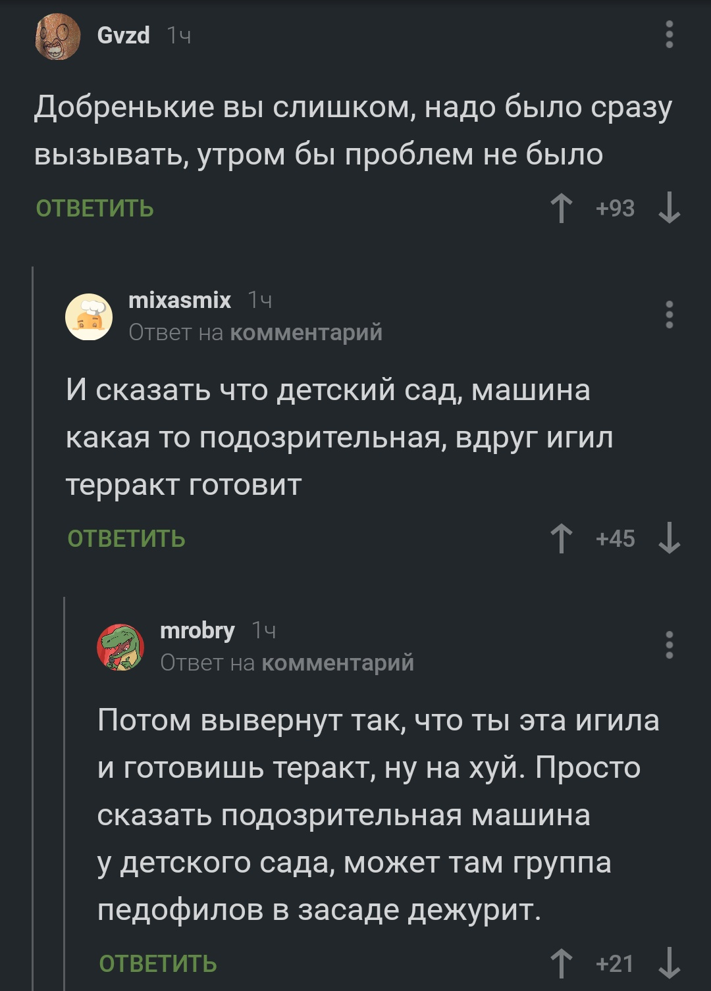The image size is (711, 991).
Task: Open options menu for mixasmix comment
Action: click(x=669, y=315)
